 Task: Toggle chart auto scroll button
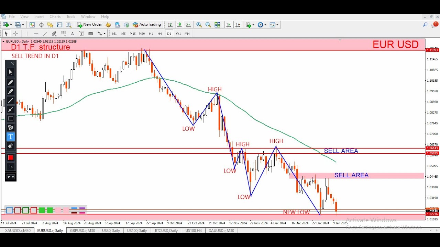tap(229, 25)
